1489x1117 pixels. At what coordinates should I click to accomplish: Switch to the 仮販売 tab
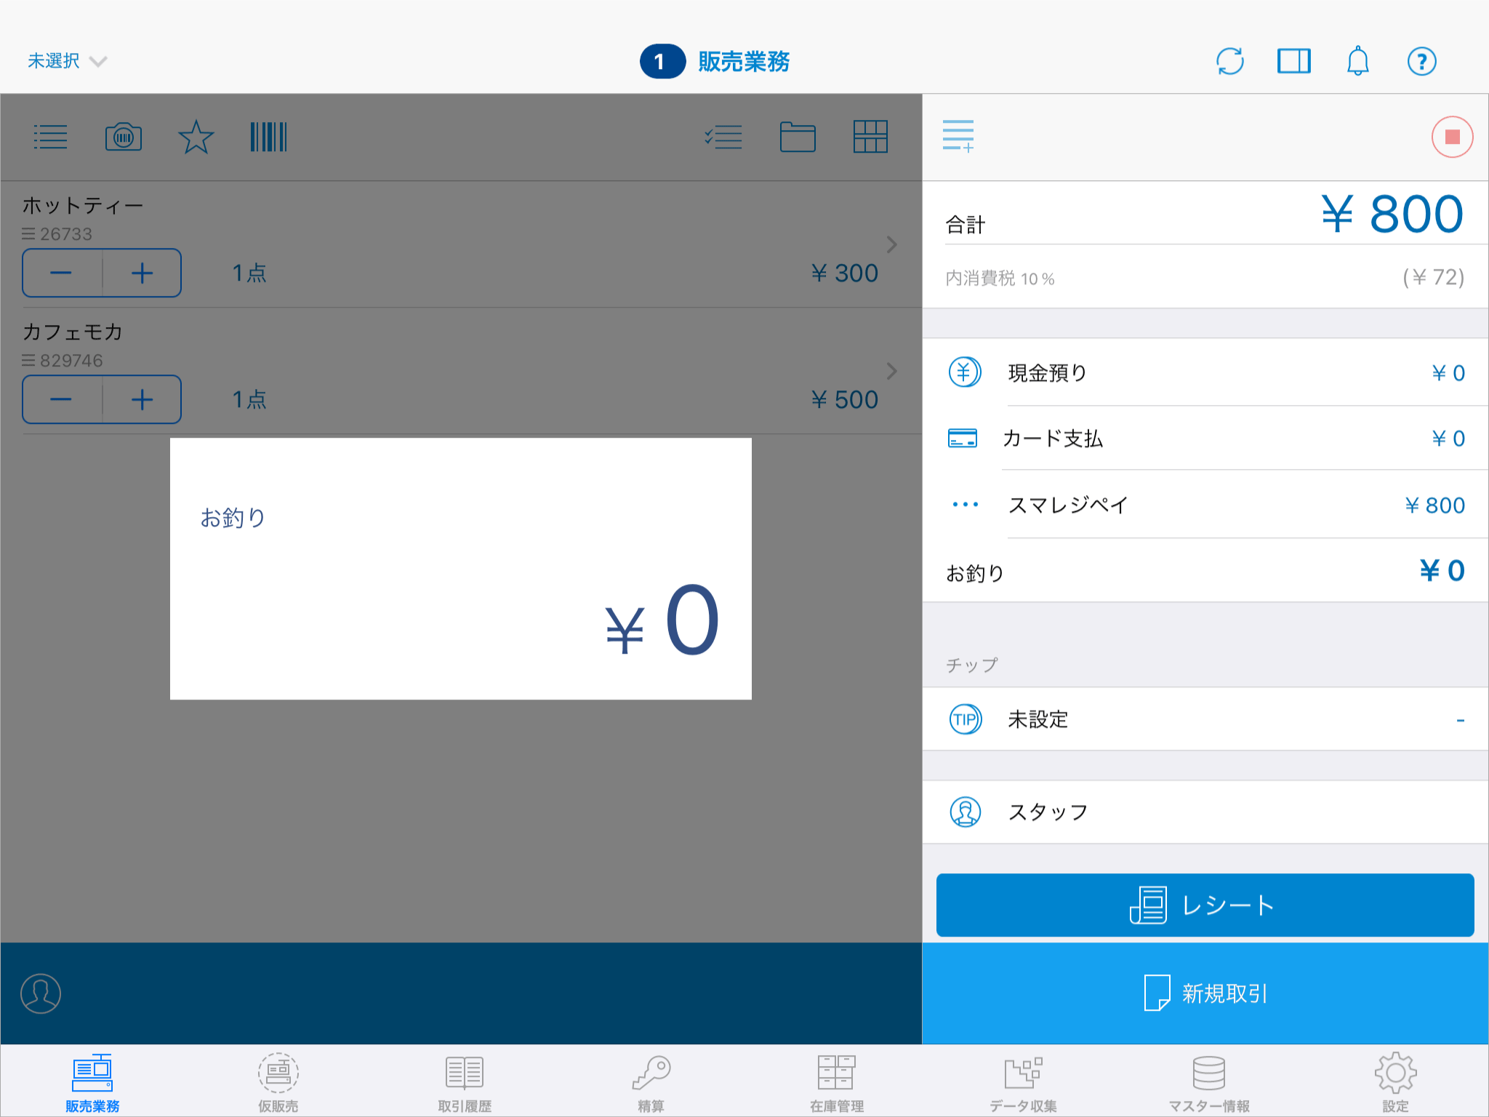pyautogui.click(x=278, y=1082)
